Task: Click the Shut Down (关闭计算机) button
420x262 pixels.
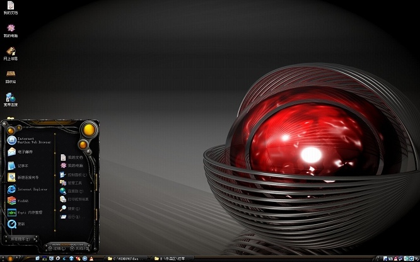Action: [81, 248]
